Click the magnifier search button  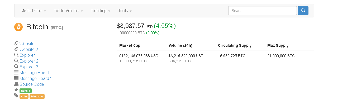coord(303,11)
